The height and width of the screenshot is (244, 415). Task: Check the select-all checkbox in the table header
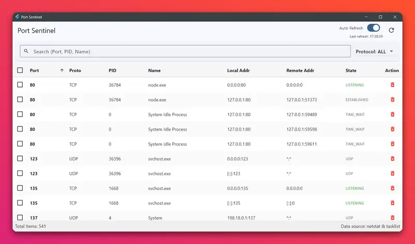20,70
